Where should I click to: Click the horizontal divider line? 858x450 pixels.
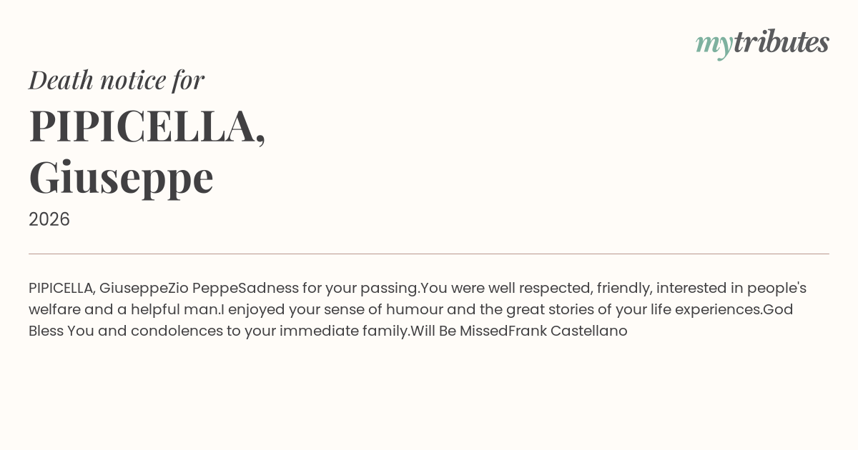(x=429, y=254)
